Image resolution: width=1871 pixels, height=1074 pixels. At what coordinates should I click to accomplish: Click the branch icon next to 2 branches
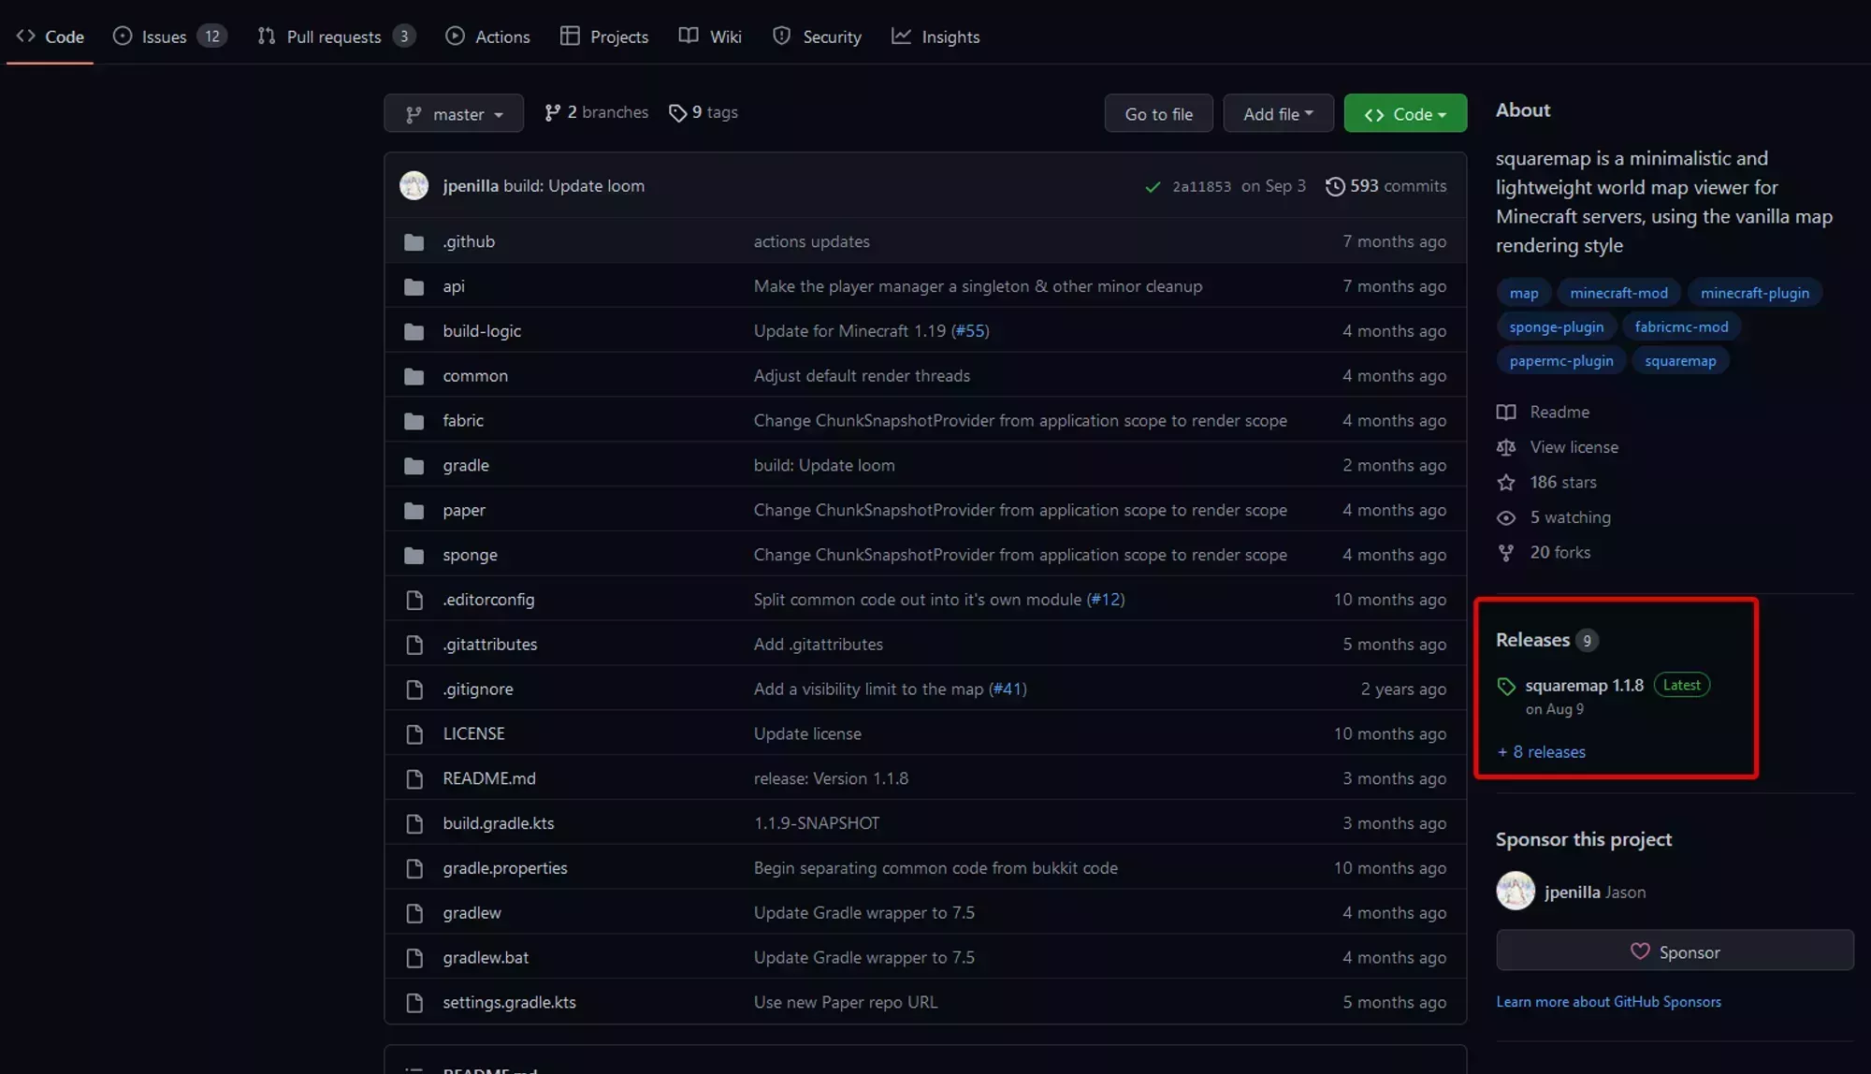click(x=551, y=111)
